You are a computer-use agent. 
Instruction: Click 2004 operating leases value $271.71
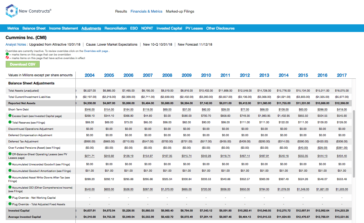pyautogui.click(x=90, y=156)
